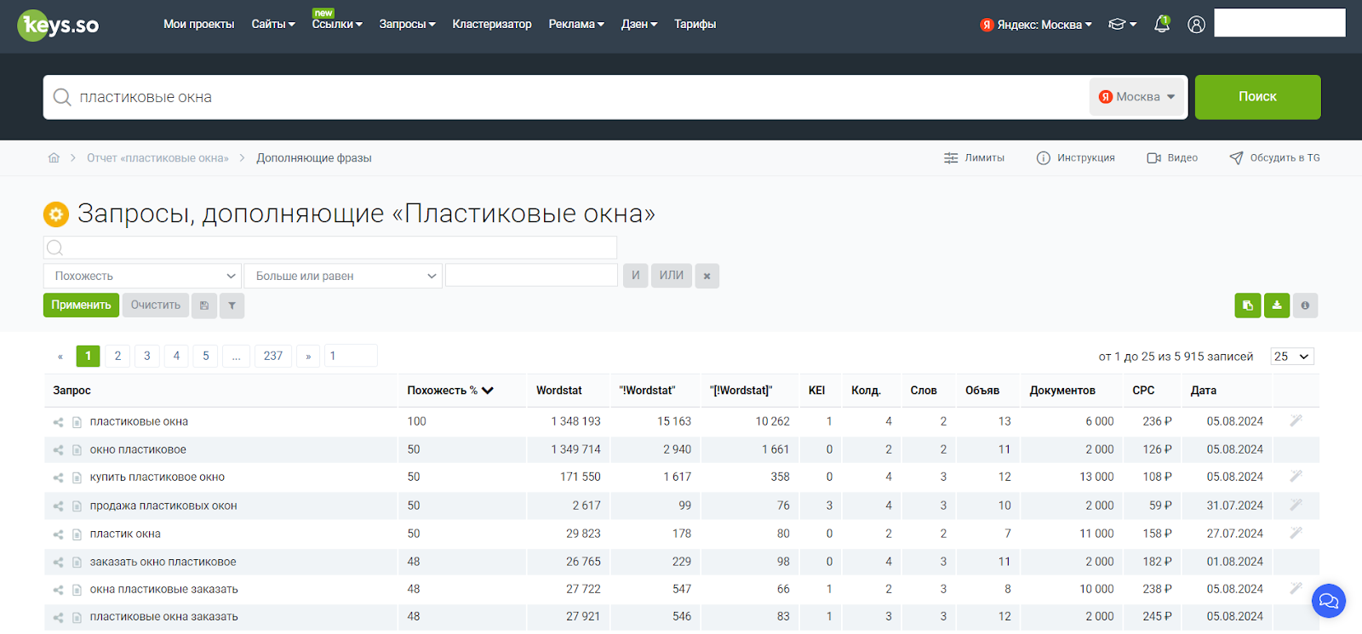The width and height of the screenshot is (1362, 634).
Task: Open the graduation cap learning menu
Action: (1122, 24)
